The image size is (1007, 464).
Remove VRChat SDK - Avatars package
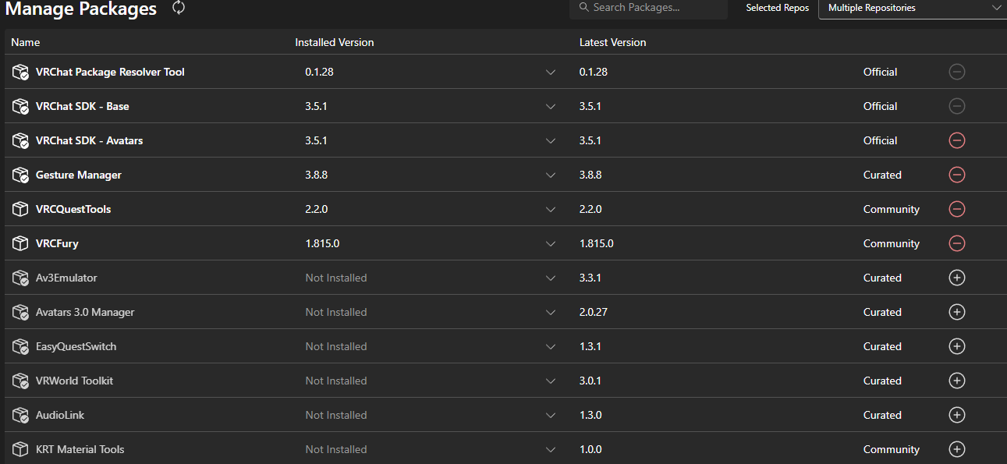pos(957,140)
